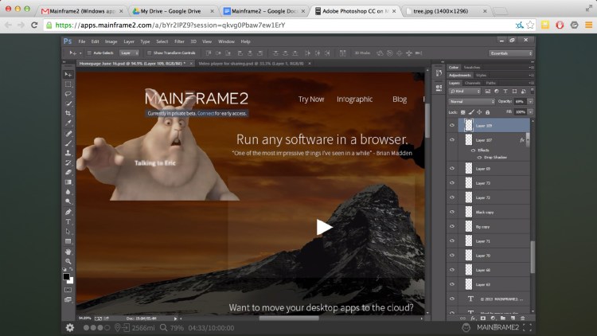
Task: Open the Fill slider dropdown arrow
Action: (530, 112)
